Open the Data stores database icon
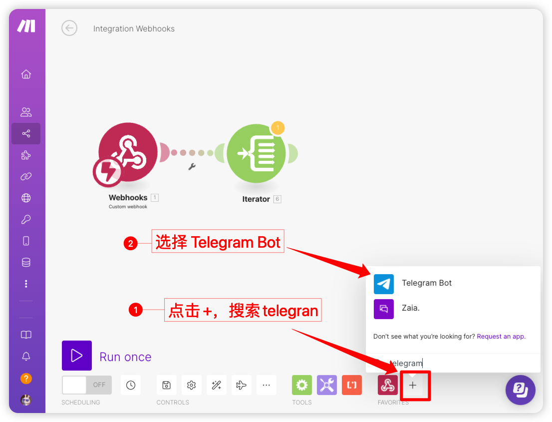This screenshot has height=422, width=552. pyautogui.click(x=26, y=262)
